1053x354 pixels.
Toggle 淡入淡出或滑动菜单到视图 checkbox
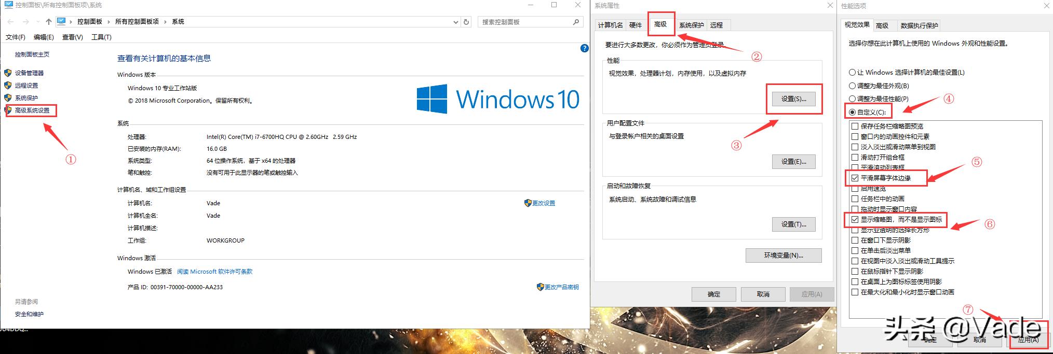[855, 147]
